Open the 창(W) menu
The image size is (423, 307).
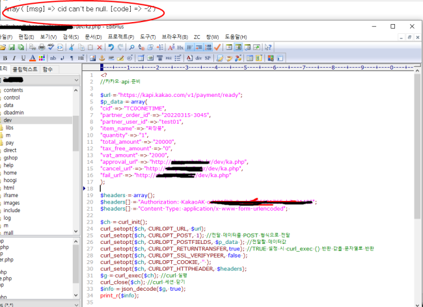(212, 37)
